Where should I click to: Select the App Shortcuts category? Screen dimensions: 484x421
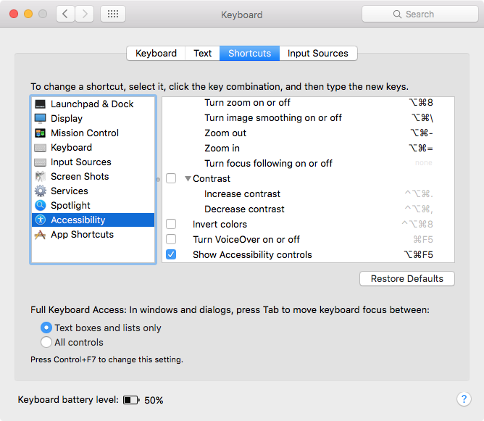coord(93,235)
